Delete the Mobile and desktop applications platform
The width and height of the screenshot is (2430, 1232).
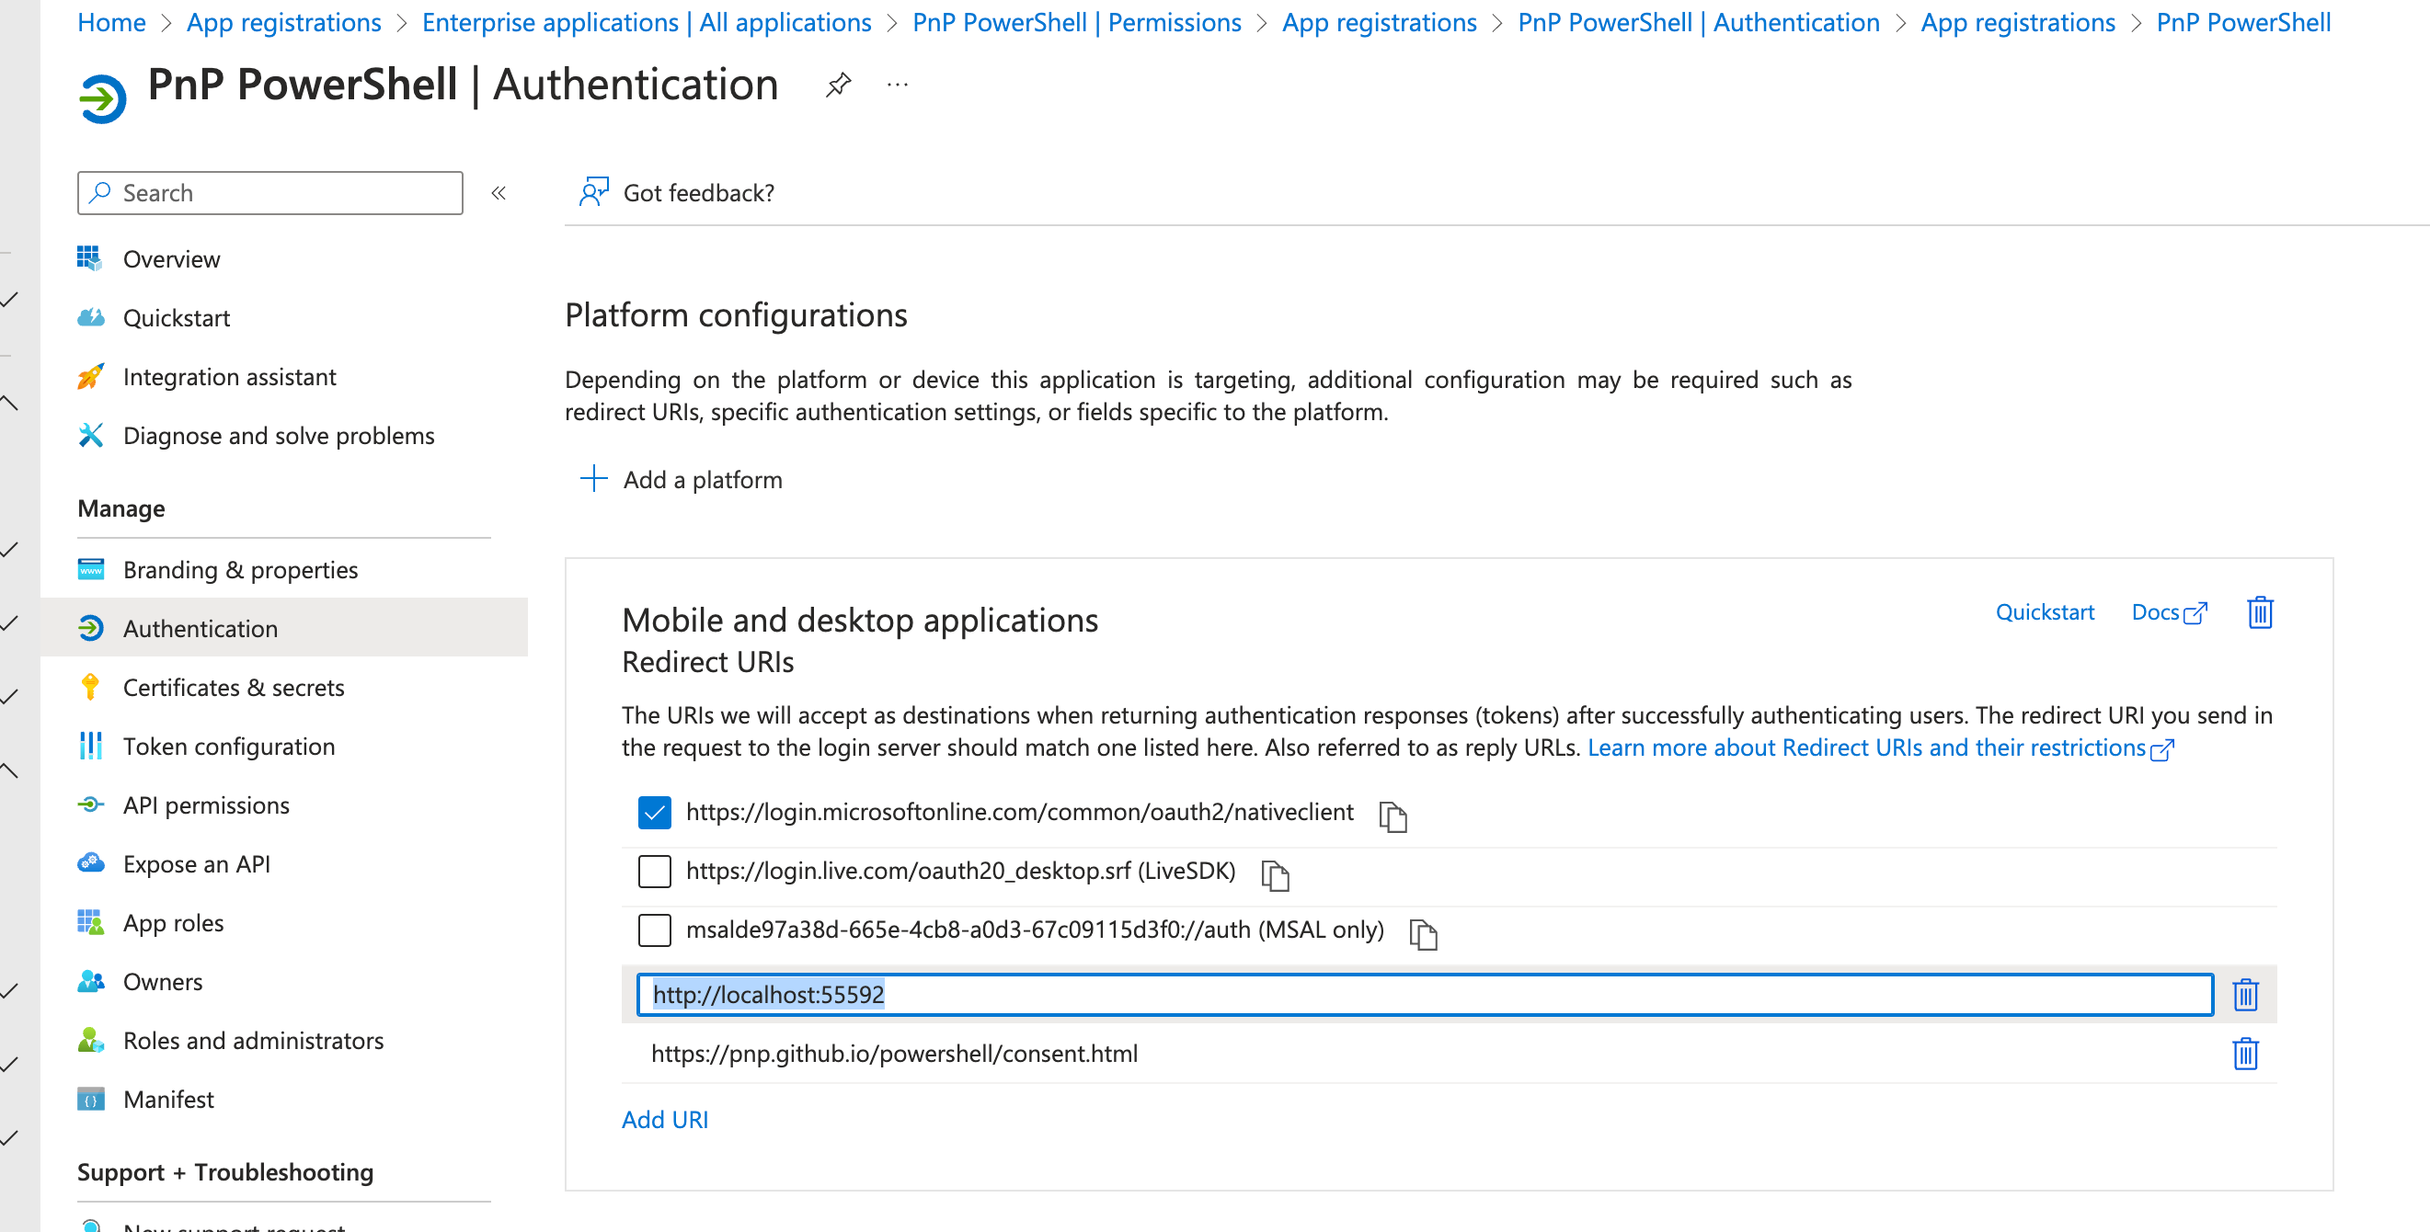click(x=2259, y=612)
